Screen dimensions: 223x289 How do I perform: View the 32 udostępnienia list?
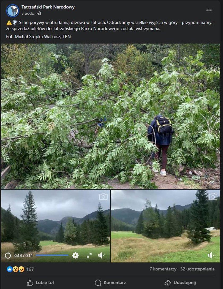click(x=197, y=269)
